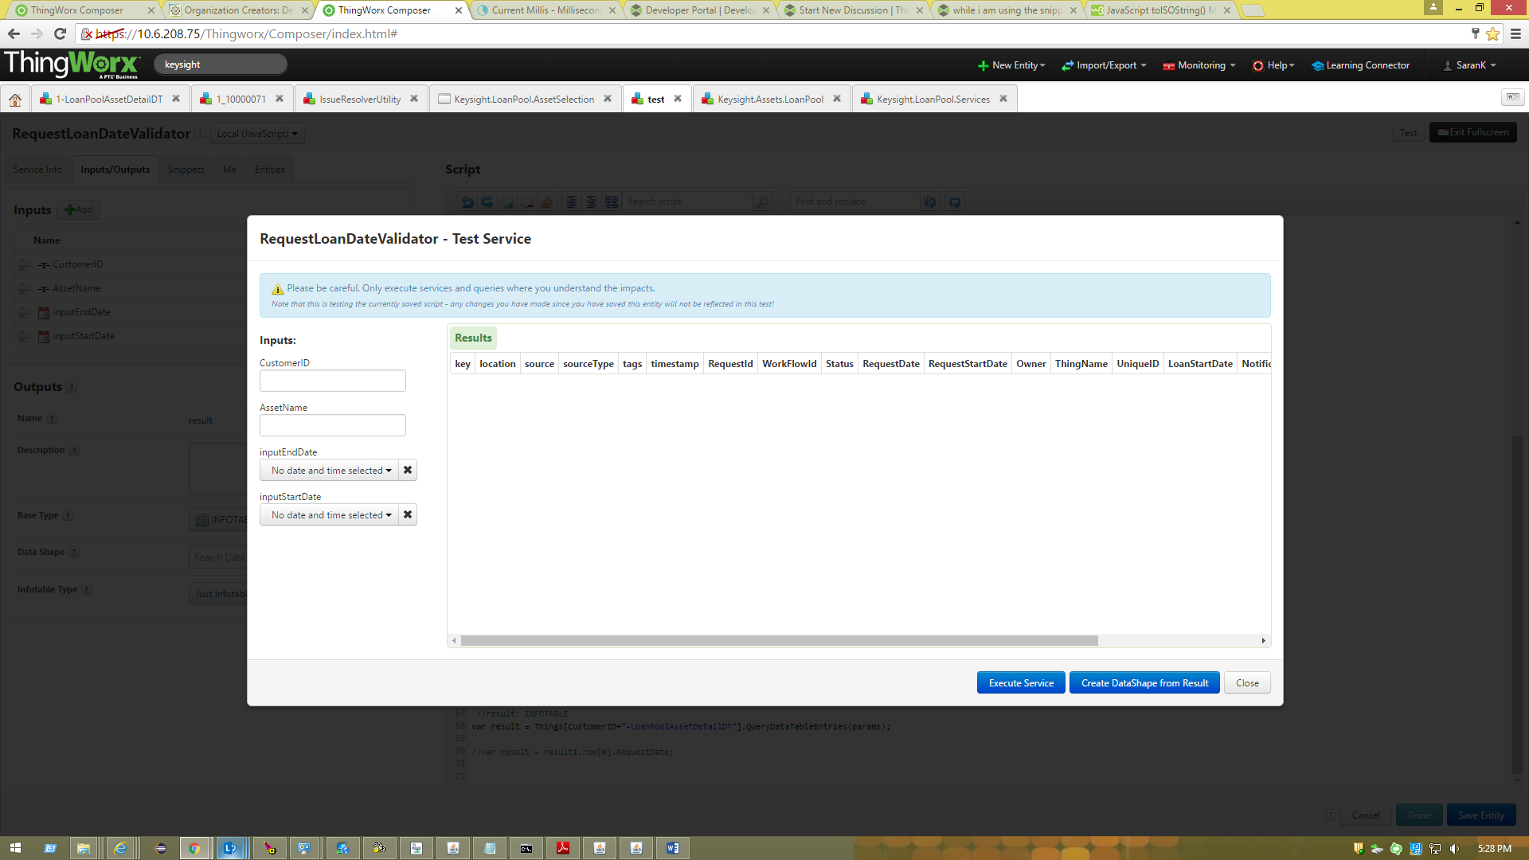This screenshot has height=860, width=1529.
Task: Click the RequestStartDate column header
Action: [968, 364]
